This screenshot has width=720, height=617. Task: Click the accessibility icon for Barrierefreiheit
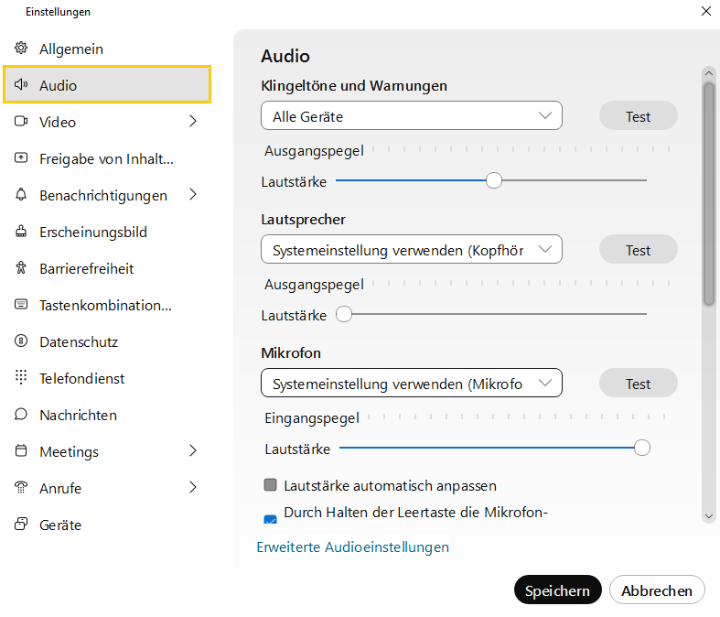(x=21, y=268)
